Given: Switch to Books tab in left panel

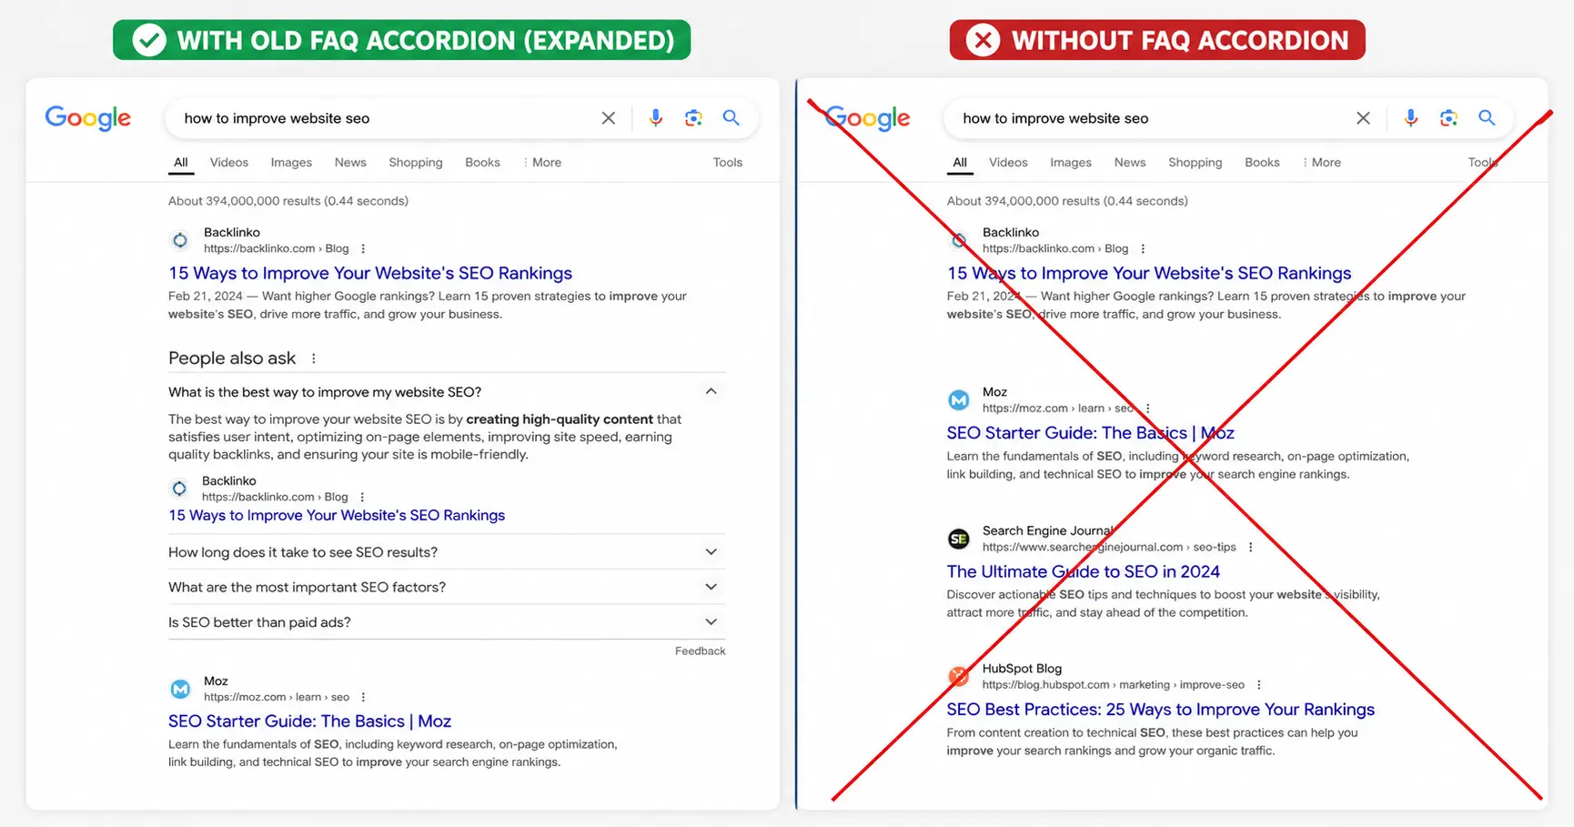Looking at the screenshot, I should coord(482,162).
